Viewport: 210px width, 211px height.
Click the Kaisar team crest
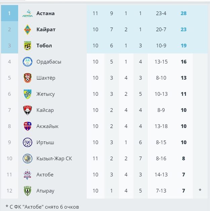pyautogui.click(x=28, y=110)
